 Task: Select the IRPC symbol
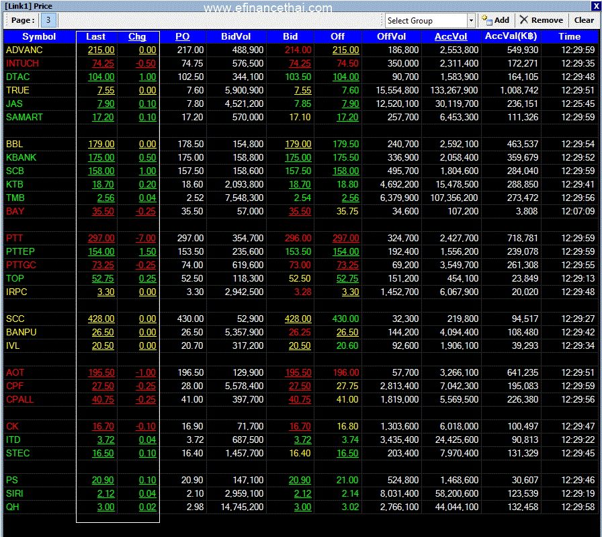17,292
